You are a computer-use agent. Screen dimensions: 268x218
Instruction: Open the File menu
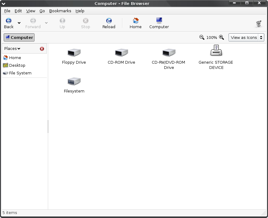(7, 11)
